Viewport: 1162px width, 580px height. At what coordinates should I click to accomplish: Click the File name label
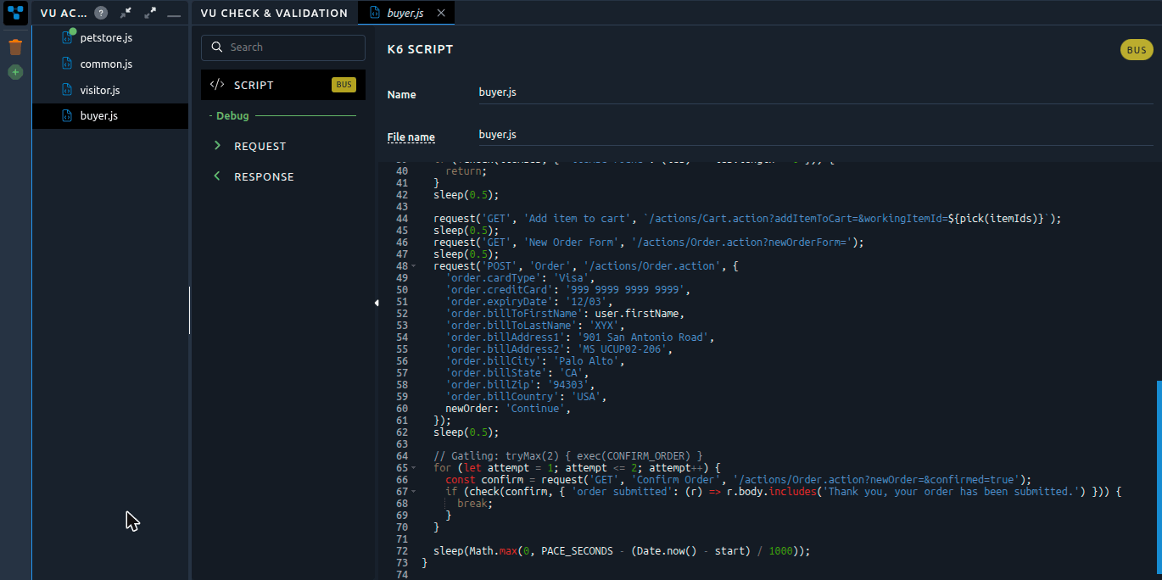(411, 137)
